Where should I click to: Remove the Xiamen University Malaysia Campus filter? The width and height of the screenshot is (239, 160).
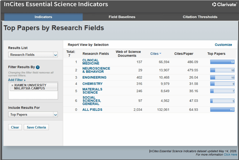coord(12,85)
